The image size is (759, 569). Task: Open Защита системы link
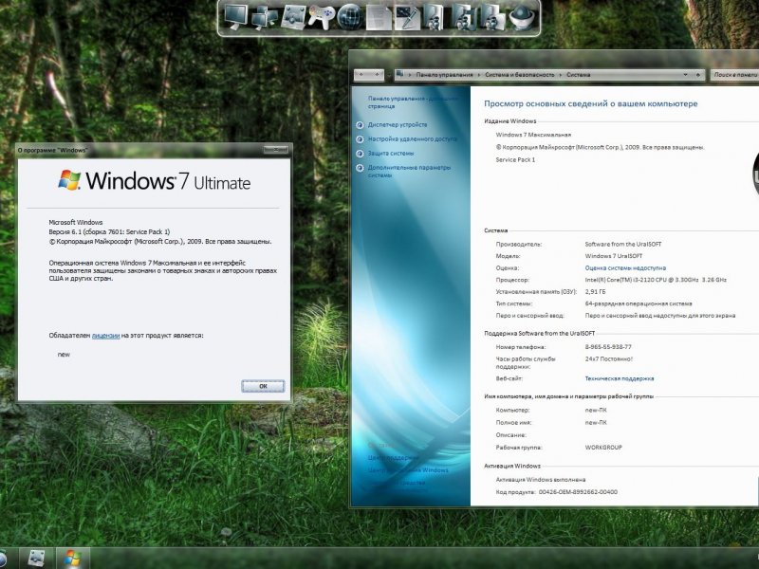point(391,154)
